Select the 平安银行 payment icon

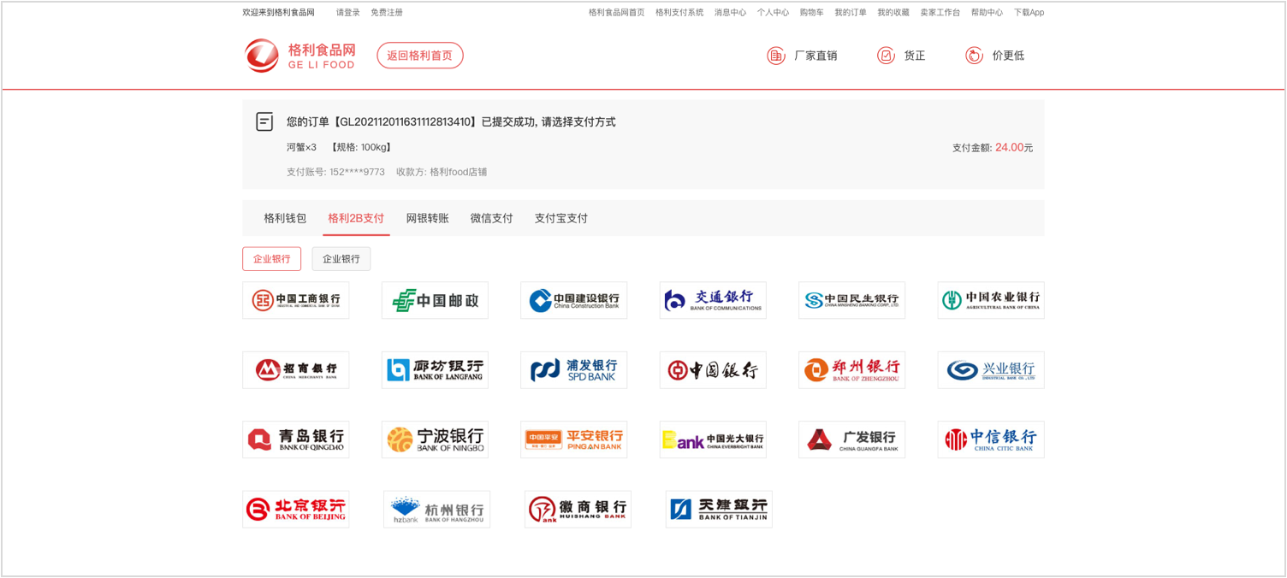573,439
